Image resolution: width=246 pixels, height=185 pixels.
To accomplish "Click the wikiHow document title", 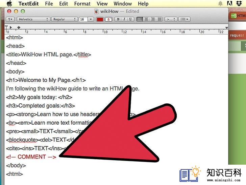I will click(109, 11).
